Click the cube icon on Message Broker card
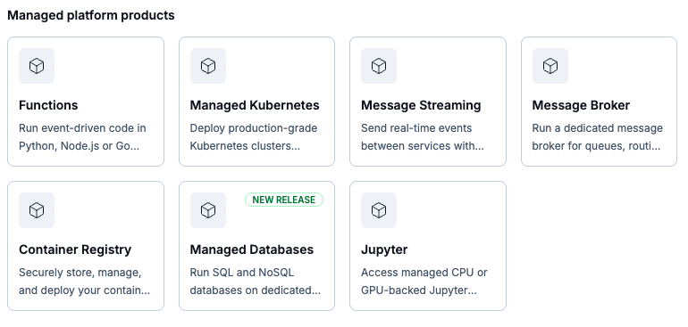The height and width of the screenshot is (327, 688). pyautogui.click(x=550, y=66)
